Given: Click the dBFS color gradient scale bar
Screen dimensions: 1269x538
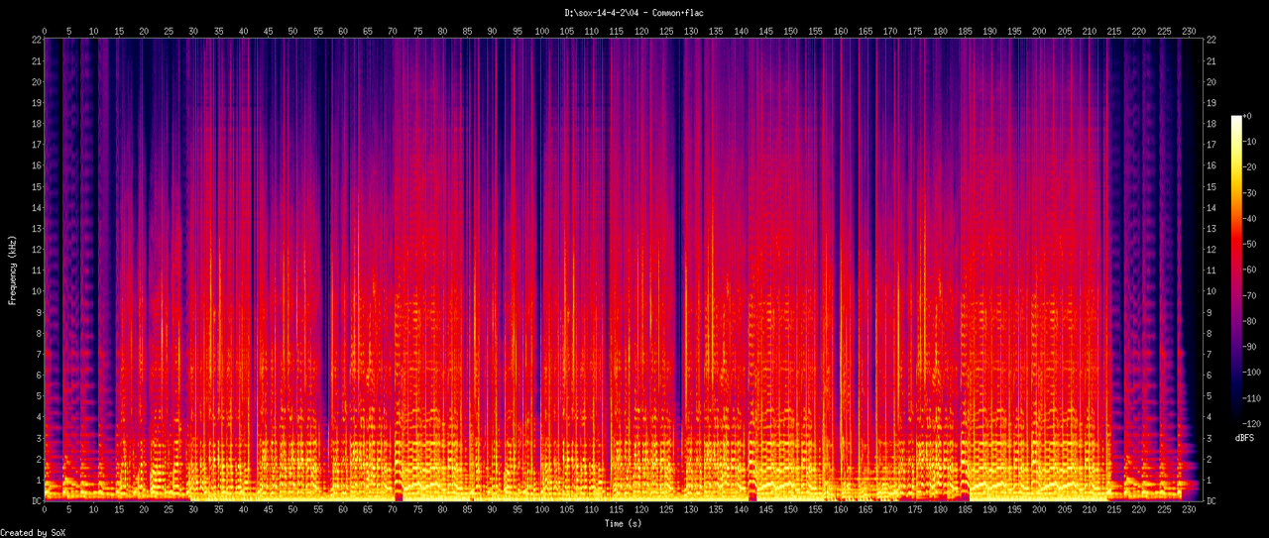Looking at the screenshot, I should [1235, 268].
